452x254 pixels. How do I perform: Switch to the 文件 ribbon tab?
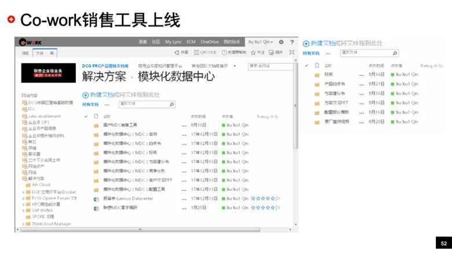coord(39,53)
